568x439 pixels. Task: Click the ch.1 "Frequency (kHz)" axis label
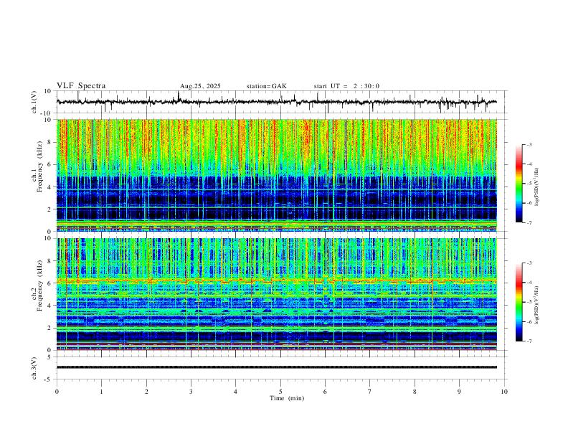[x=39, y=166]
